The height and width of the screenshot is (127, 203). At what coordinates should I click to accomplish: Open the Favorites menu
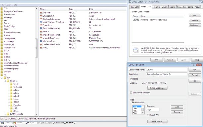coord(6,5)
